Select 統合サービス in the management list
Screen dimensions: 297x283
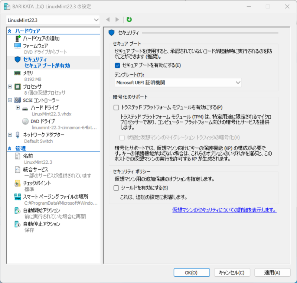(x=36, y=169)
